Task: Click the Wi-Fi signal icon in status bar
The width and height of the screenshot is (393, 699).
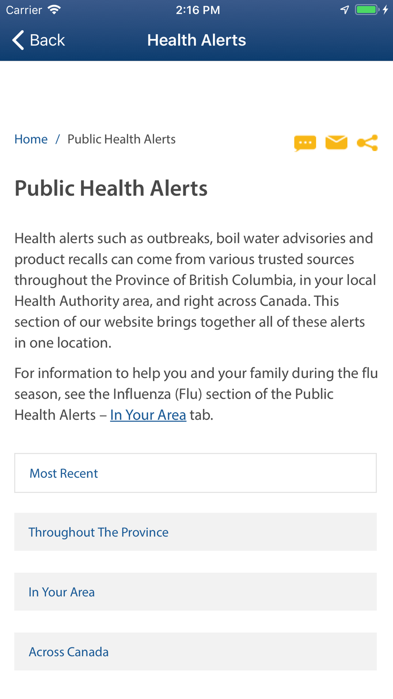Action: point(54,10)
